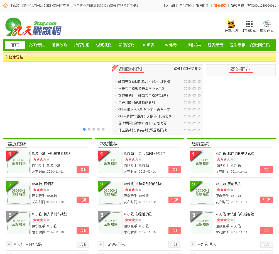Select the first carousel dot
The height and width of the screenshot is (254, 279).
click(x=84, y=129)
